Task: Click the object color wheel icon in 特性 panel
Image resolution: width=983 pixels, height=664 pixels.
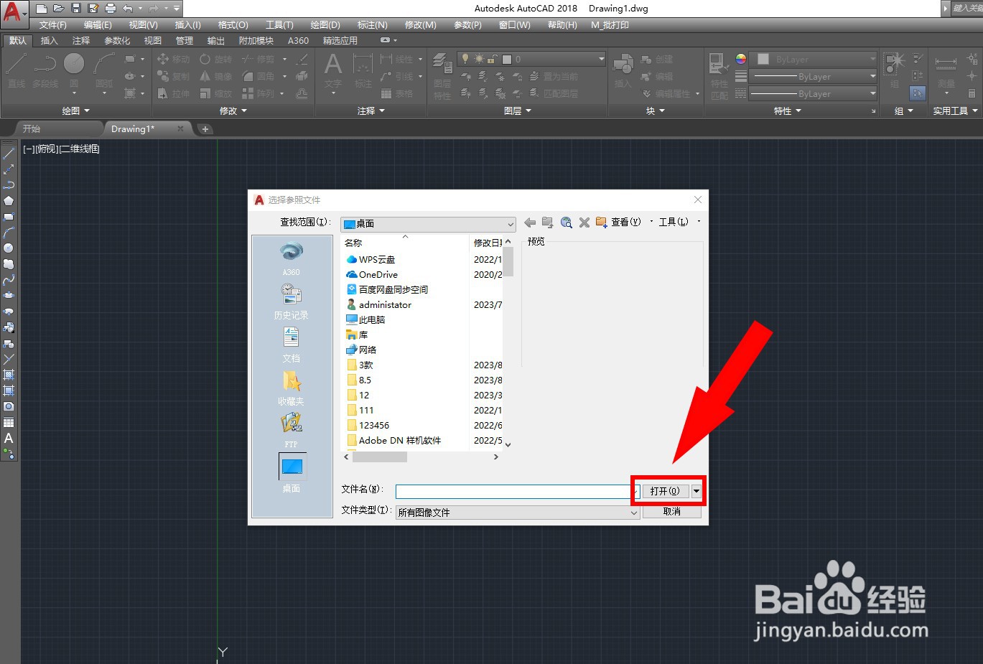Action: click(741, 59)
